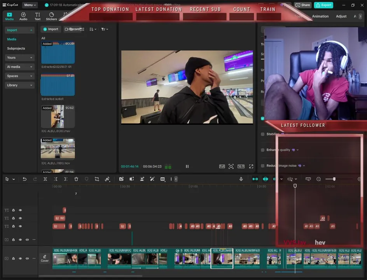
Task: Toggle the Reduce image noise checkbox
Action: coord(262,166)
